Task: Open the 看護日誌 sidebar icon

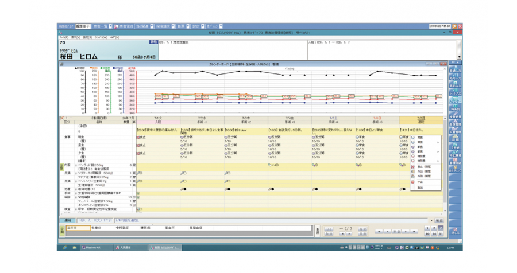Action: click(455, 161)
